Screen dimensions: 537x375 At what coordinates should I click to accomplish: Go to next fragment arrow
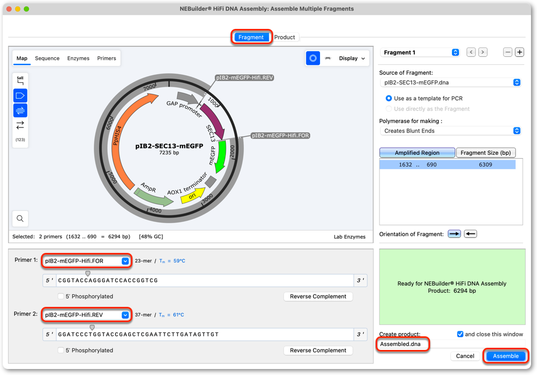[483, 52]
